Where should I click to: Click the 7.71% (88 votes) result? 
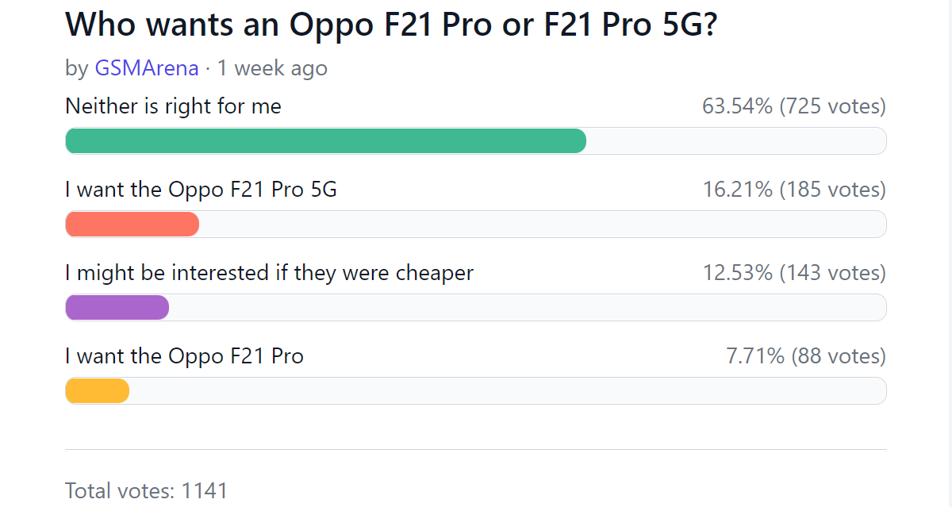[x=805, y=356]
